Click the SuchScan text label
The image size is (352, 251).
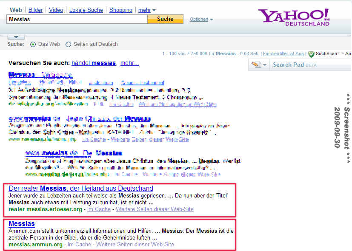coord(326,54)
